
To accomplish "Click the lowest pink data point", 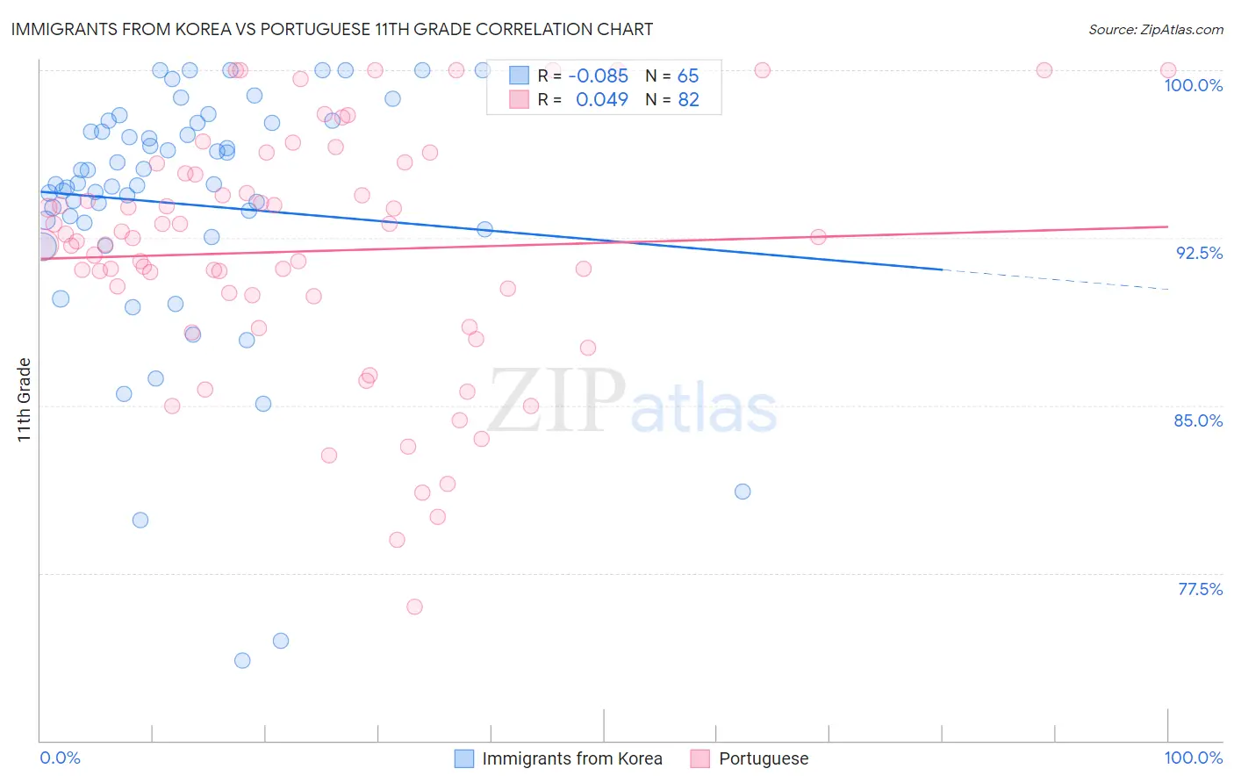I will pos(414,607).
